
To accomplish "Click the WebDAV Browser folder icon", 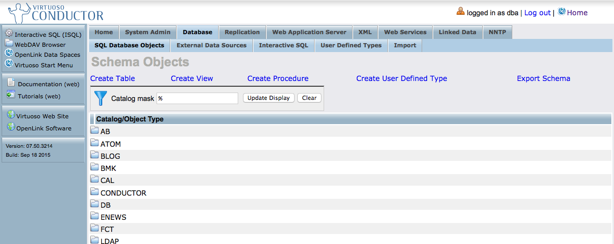I will [9, 43].
